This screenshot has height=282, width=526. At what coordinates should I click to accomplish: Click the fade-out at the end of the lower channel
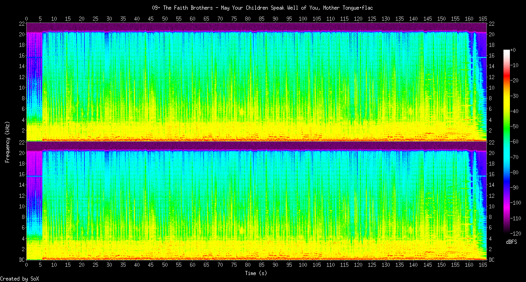pyautogui.click(x=479, y=207)
